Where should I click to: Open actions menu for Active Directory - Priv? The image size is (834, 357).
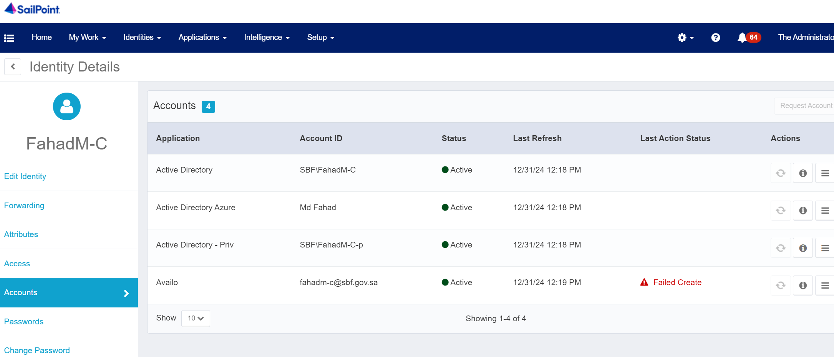(x=825, y=248)
